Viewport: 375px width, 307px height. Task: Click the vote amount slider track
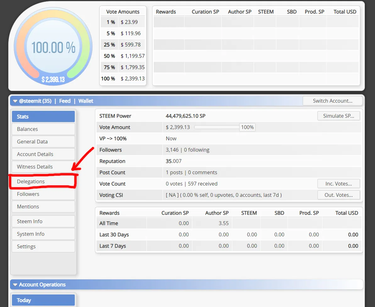tap(217, 127)
